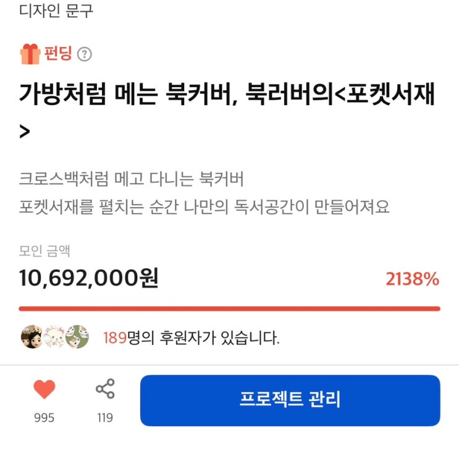Click the gift box funding icon

[x=30, y=54]
